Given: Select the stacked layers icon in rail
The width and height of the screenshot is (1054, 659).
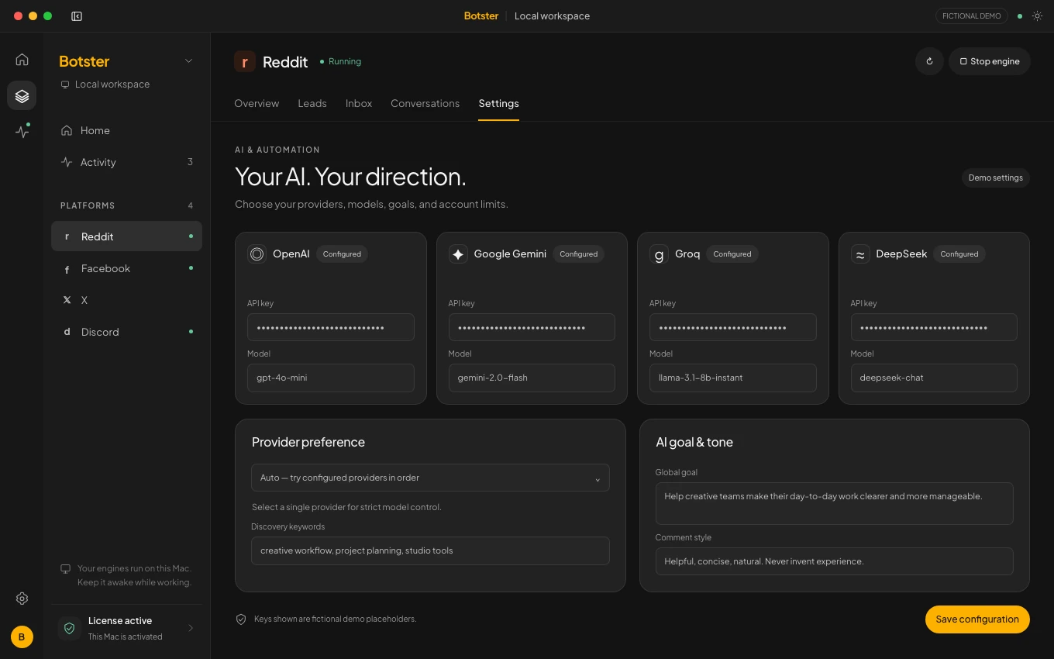Looking at the screenshot, I should click(22, 95).
